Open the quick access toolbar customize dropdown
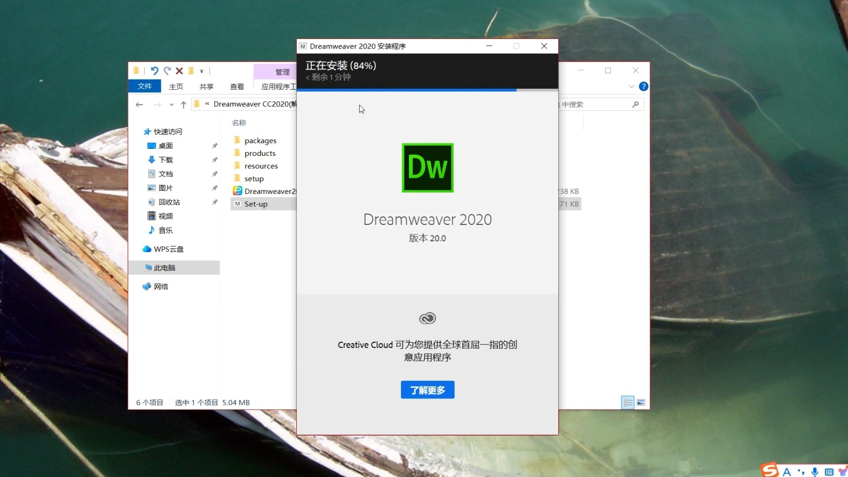Image resolution: width=848 pixels, height=477 pixels. 202,71
